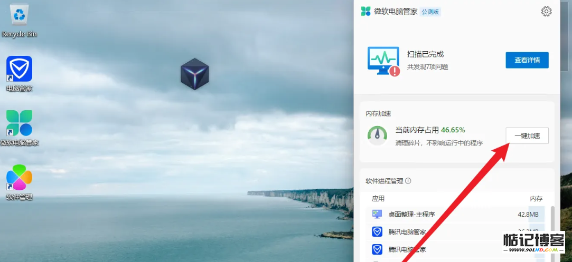Screen dimensions: 572x262
Task: Open the settings gear in PC Manager
Action: coord(546,11)
